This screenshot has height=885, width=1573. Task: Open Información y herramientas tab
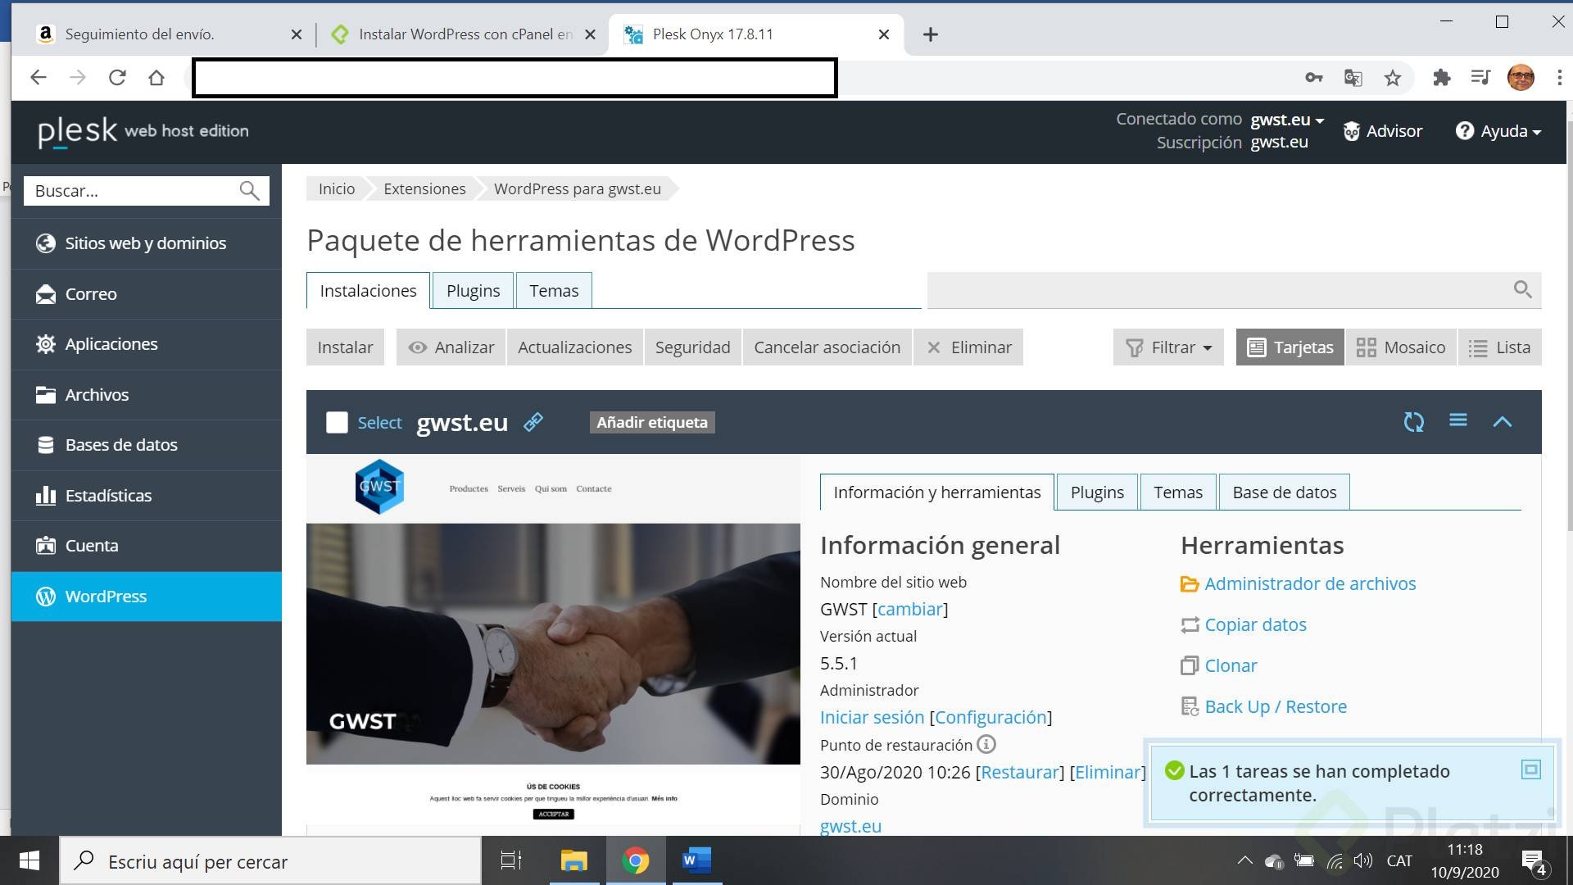tap(936, 492)
